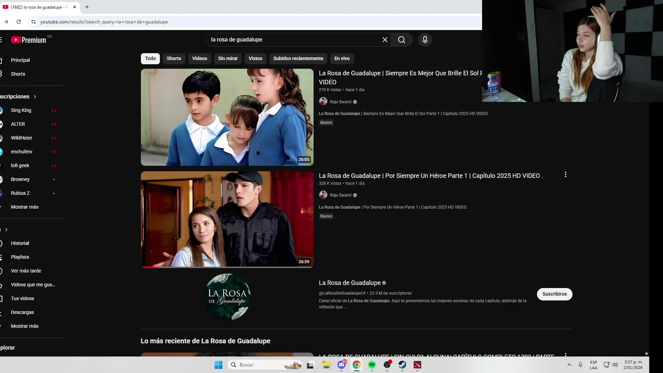
Task: Open Steam from the taskbar
Action: [402, 365]
